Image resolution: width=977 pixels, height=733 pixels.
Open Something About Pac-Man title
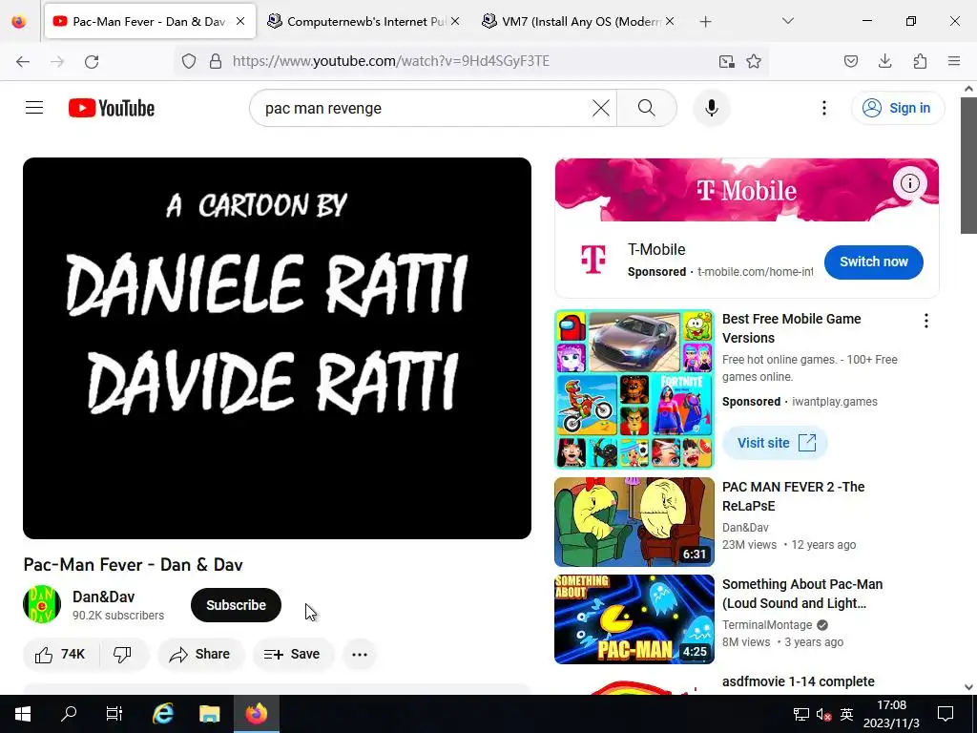[x=802, y=594]
